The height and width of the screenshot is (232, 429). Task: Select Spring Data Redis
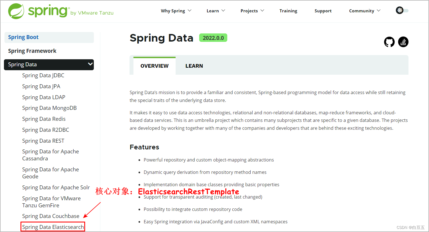click(44, 119)
